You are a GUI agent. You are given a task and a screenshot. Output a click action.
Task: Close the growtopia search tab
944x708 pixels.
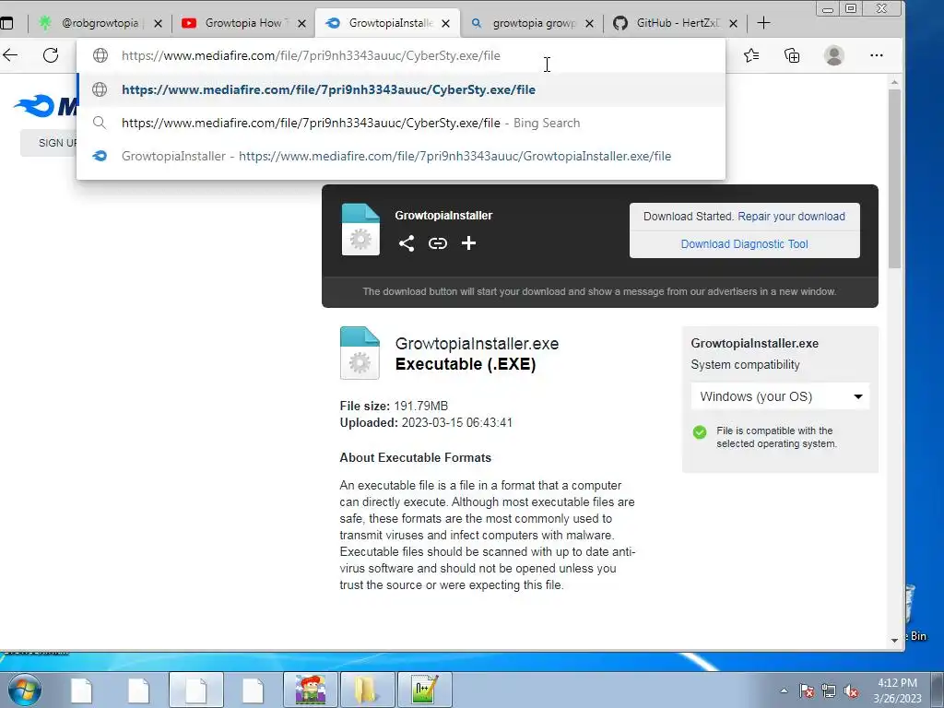coord(589,23)
